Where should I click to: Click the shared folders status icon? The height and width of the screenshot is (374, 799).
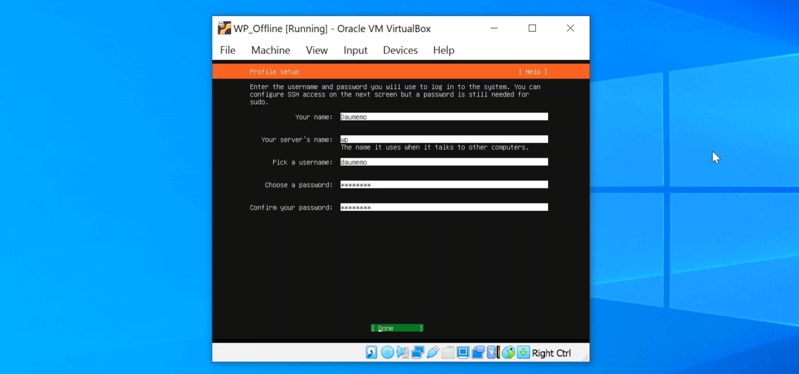coord(448,352)
